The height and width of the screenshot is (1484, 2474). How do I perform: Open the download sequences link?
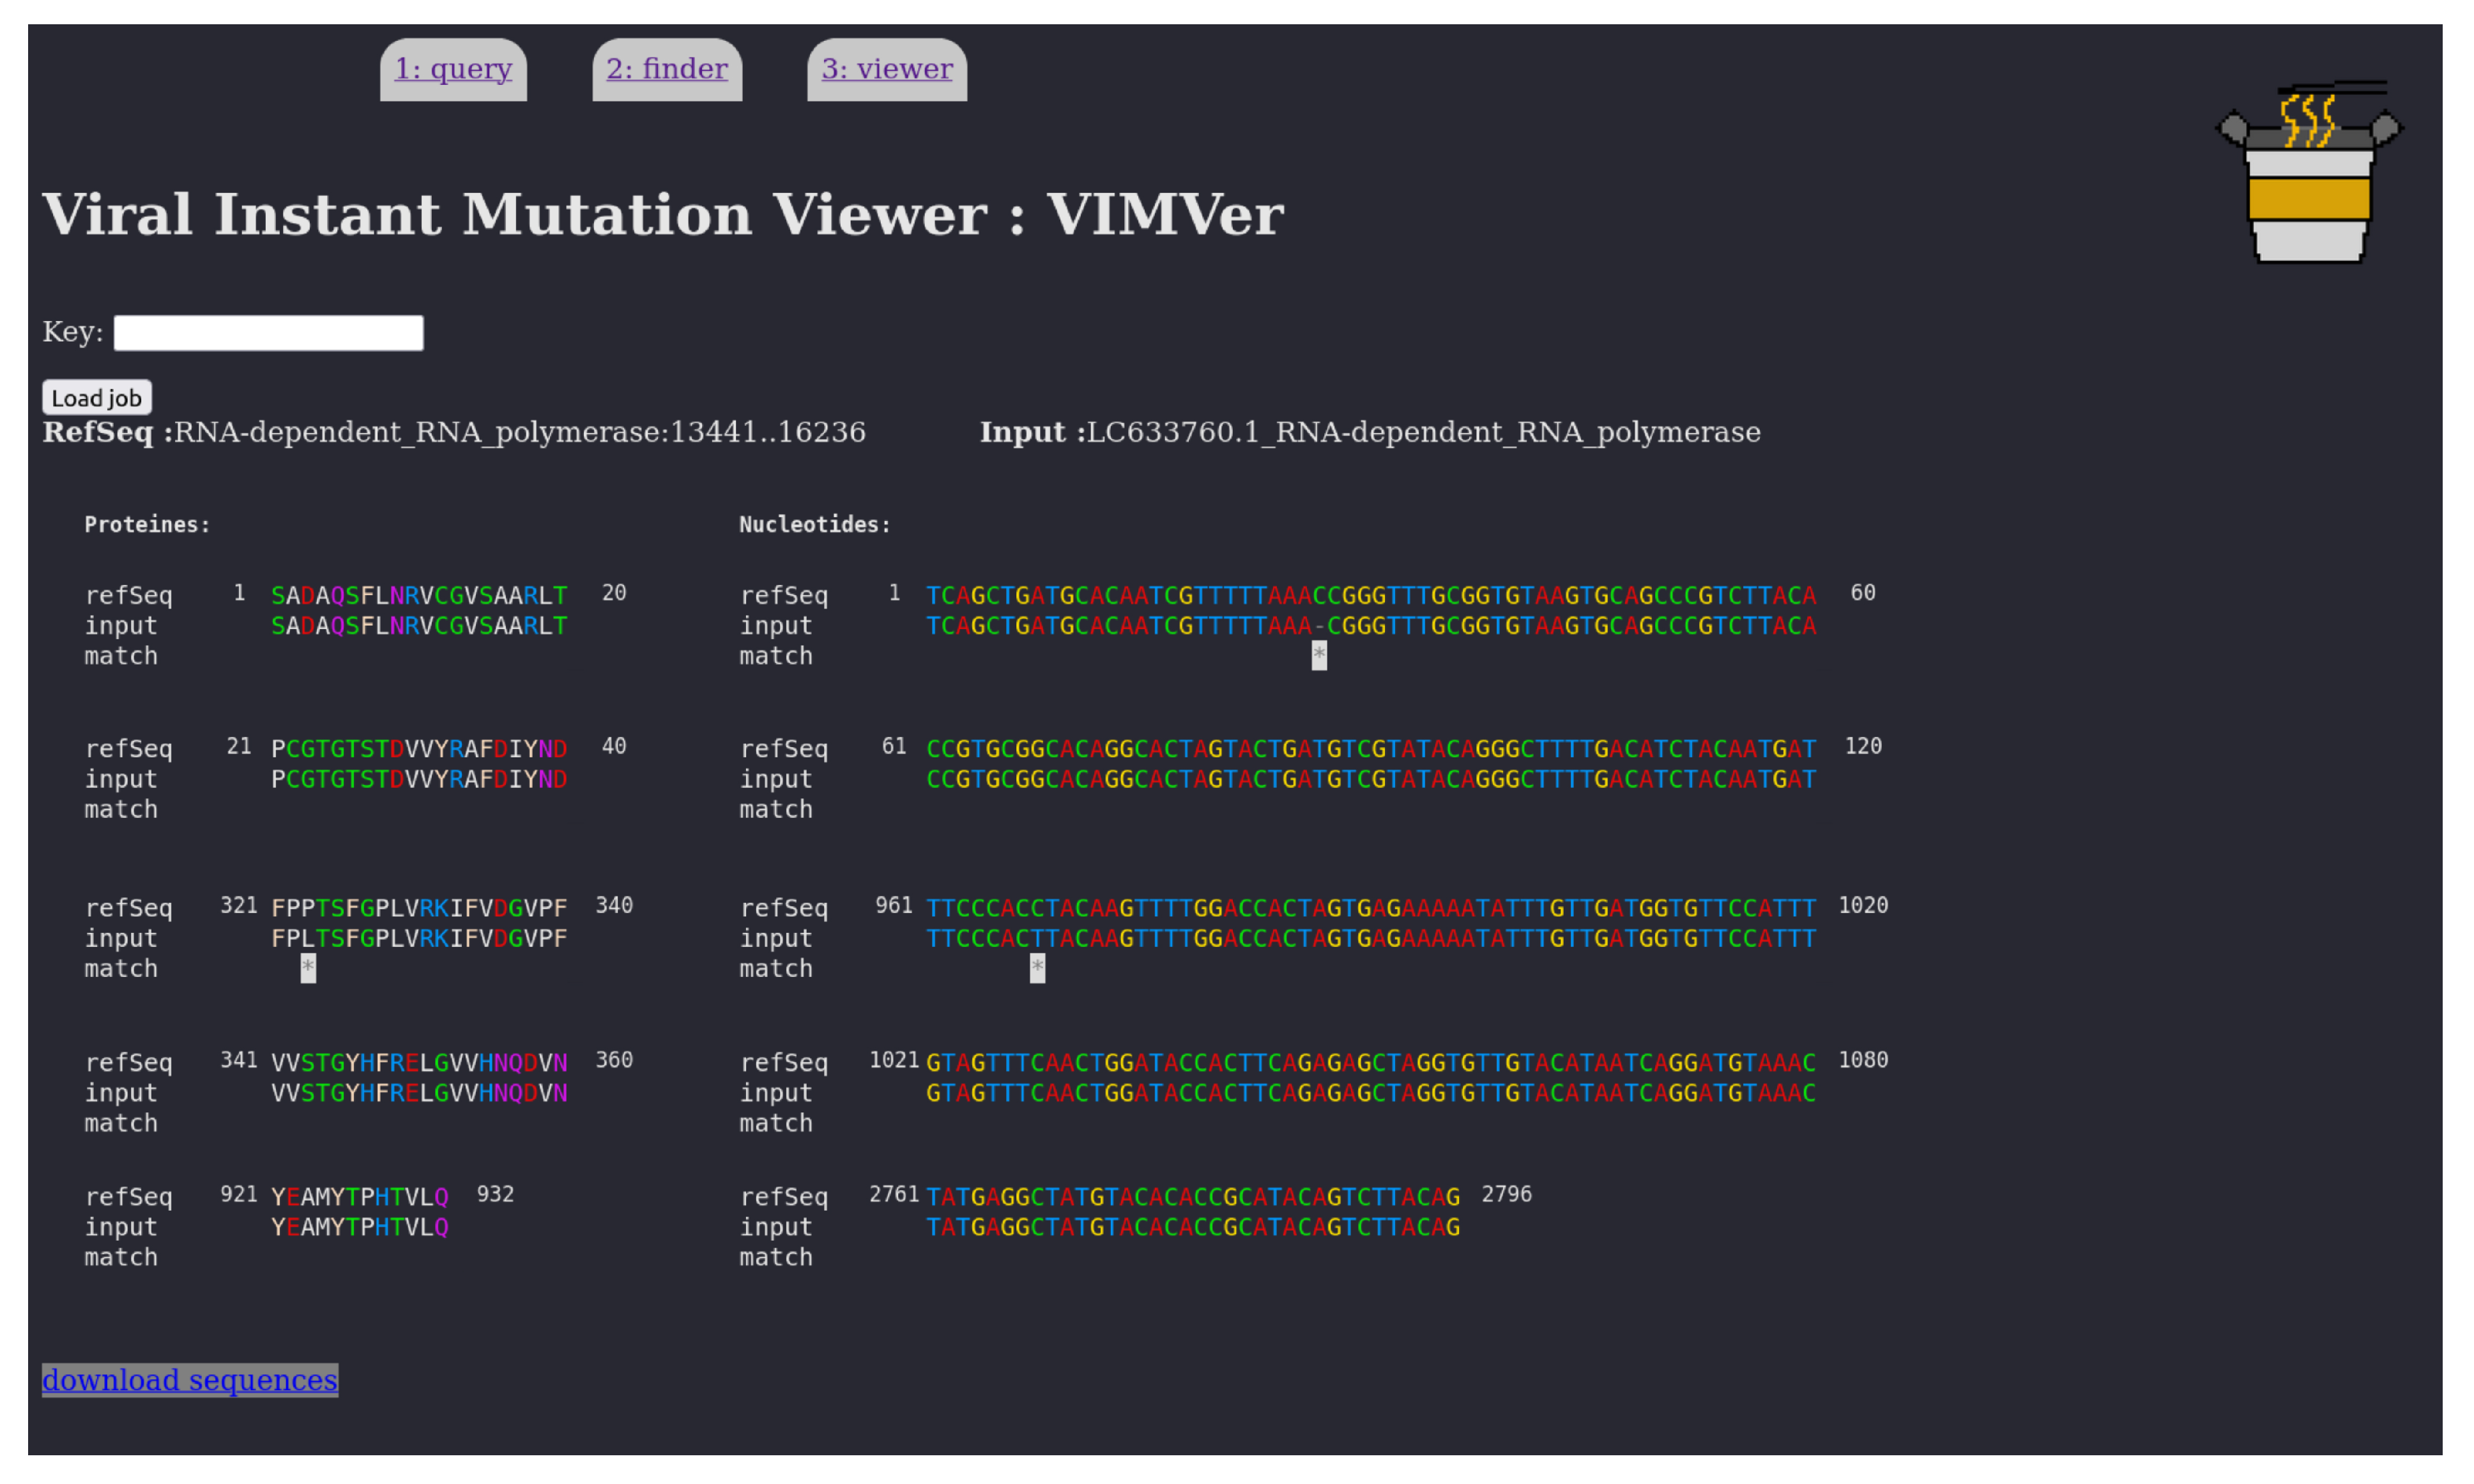tap(189, 1380)
